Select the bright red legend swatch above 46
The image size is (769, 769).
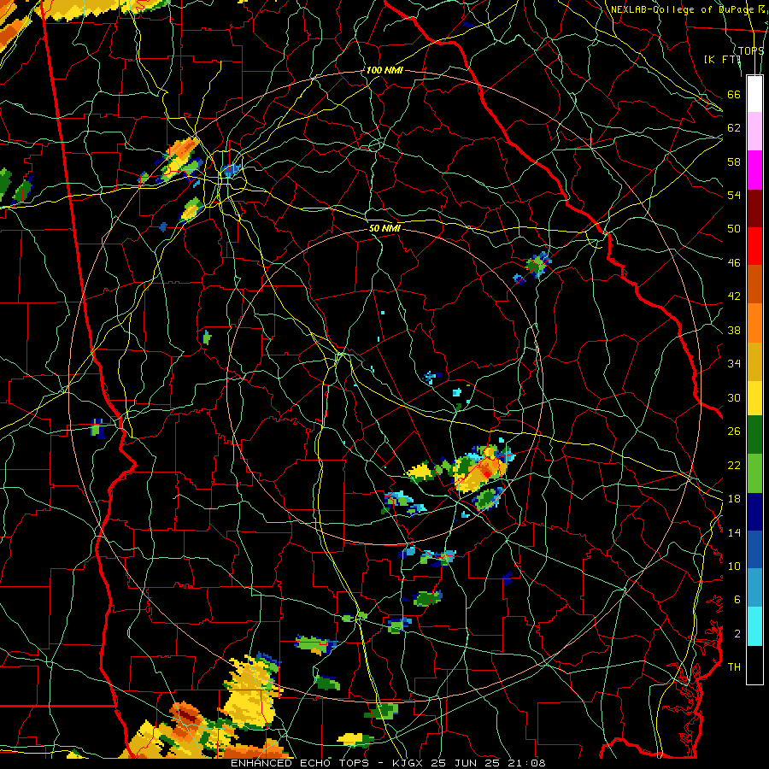point(754,246)
